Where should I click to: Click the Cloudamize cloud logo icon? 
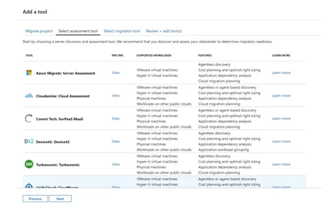click(29, 96)
